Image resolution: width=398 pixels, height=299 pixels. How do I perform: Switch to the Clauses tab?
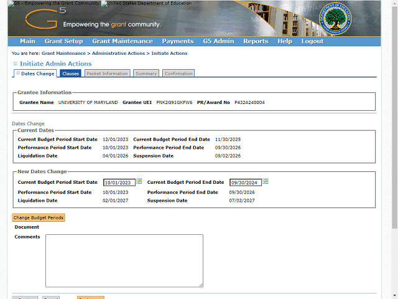point(70,74)
